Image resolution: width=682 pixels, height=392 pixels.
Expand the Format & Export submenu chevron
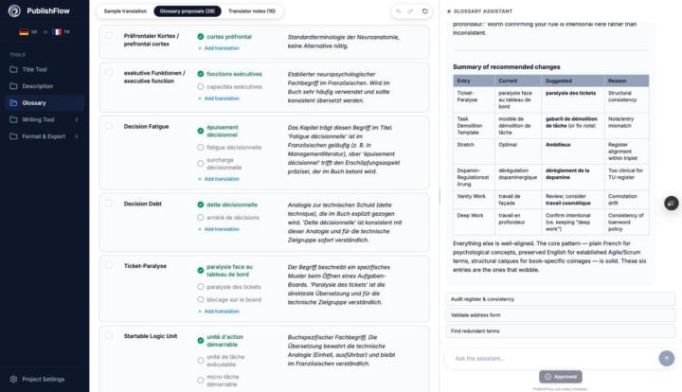(77, 136)
